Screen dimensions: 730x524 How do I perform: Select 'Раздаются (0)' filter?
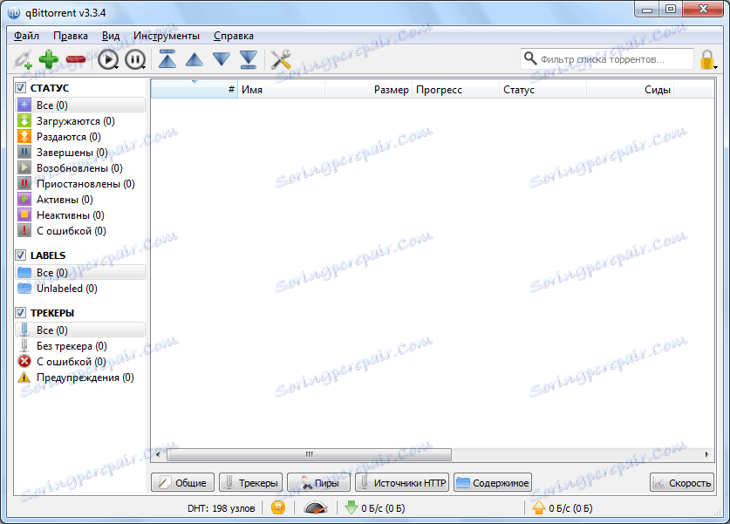click(x=80, y=137)
